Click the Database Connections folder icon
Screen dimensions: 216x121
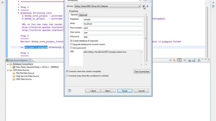click(x=11, y=64)
